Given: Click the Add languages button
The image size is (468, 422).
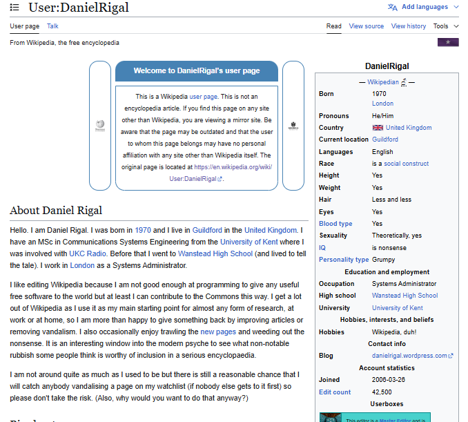Looking at the screenshot, I should coord(423,7).
